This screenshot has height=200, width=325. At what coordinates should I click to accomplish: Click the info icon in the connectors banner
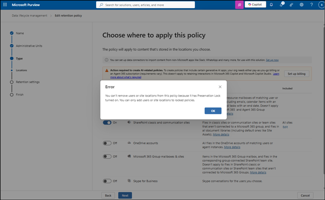pos(106,60)
